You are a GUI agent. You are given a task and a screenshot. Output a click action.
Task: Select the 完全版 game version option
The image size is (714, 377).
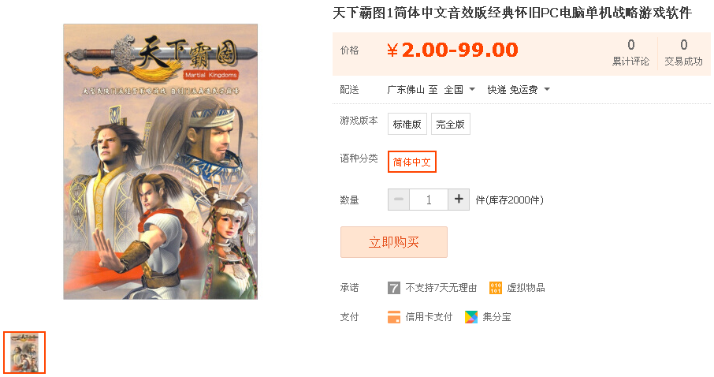pyautogui.click(x=450, y=124)
